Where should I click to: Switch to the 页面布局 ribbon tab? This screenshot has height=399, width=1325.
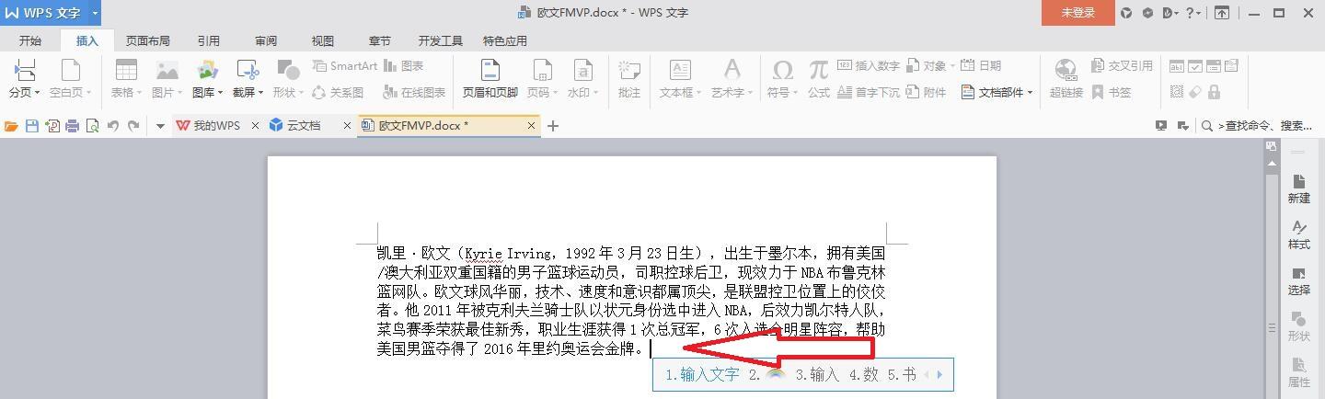click(x=147, y=40)
